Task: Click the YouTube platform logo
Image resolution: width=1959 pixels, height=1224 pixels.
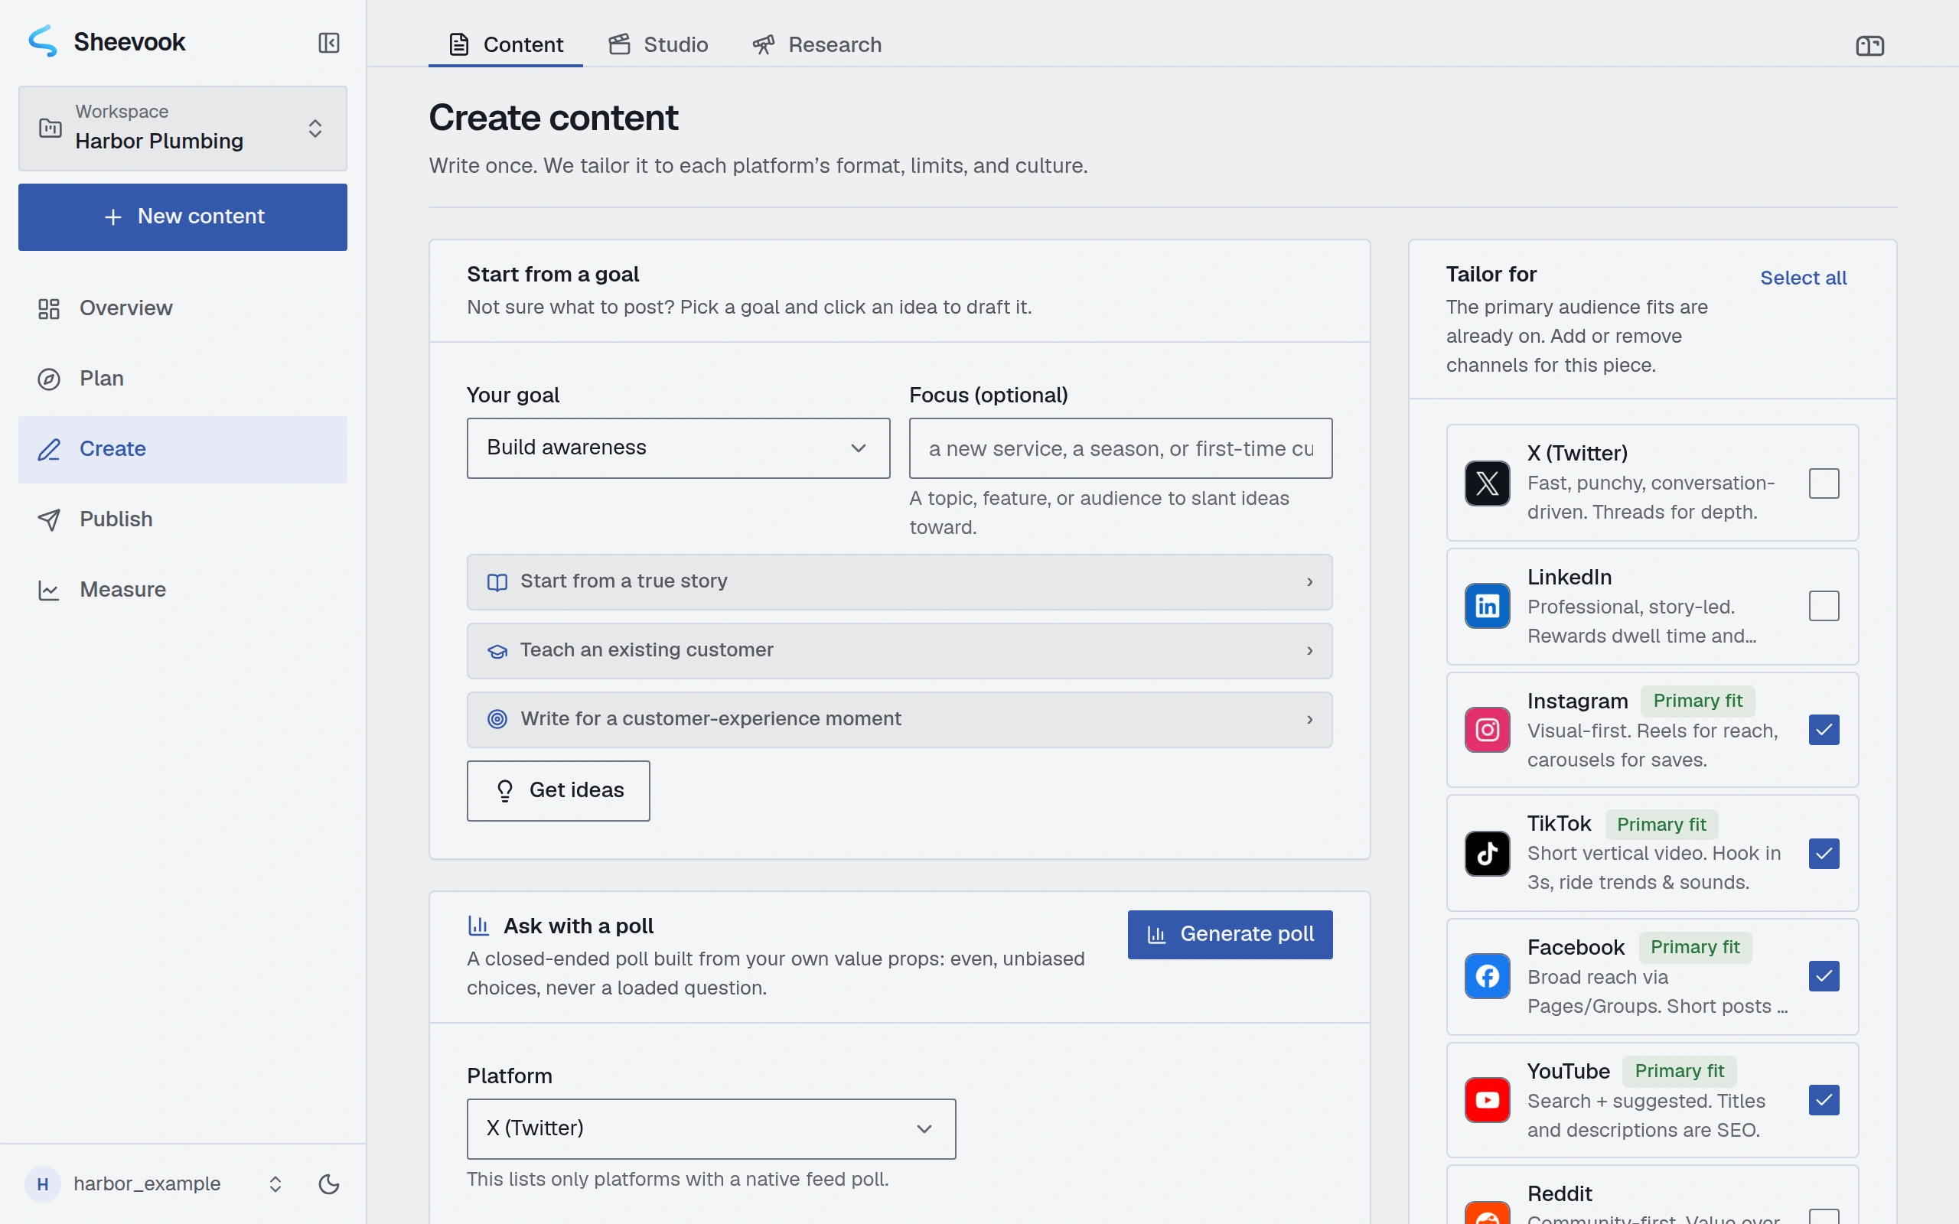Action: (1487, 1099)
